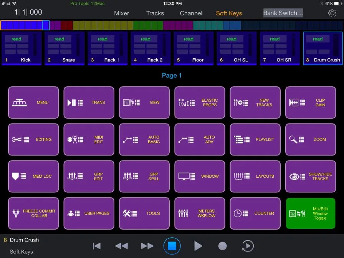Select the Drum Crush track name in strip 8
The width and height of the screenshot is (344, 258).
point(327,60)
